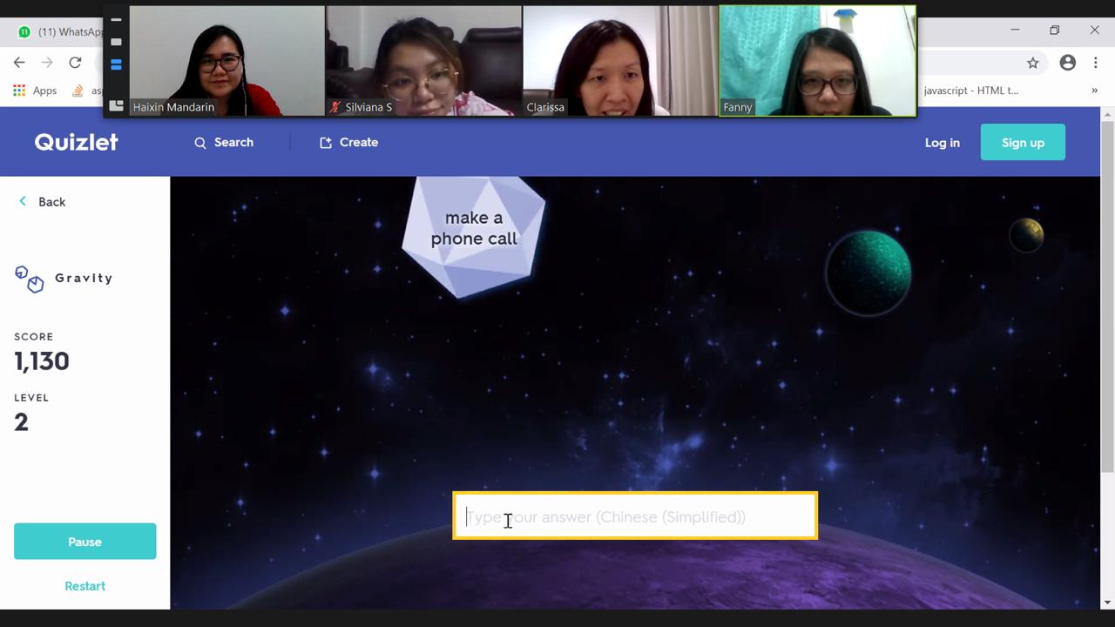Open Chrome three-dot menu

click(x=1096, y=63)
